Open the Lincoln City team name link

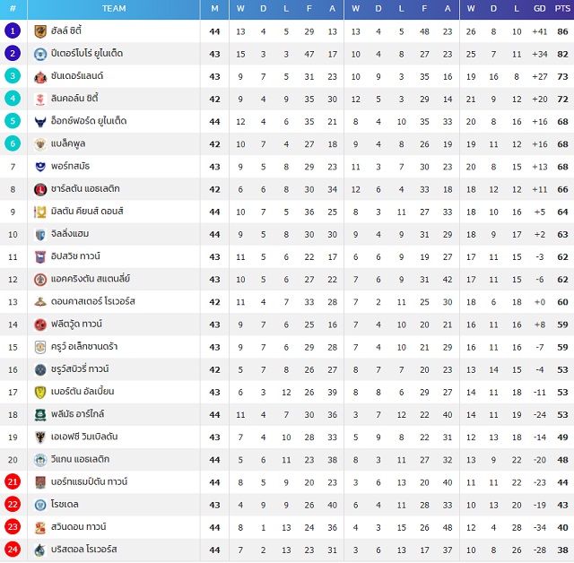pyautogui.click(x=74, y=99)
